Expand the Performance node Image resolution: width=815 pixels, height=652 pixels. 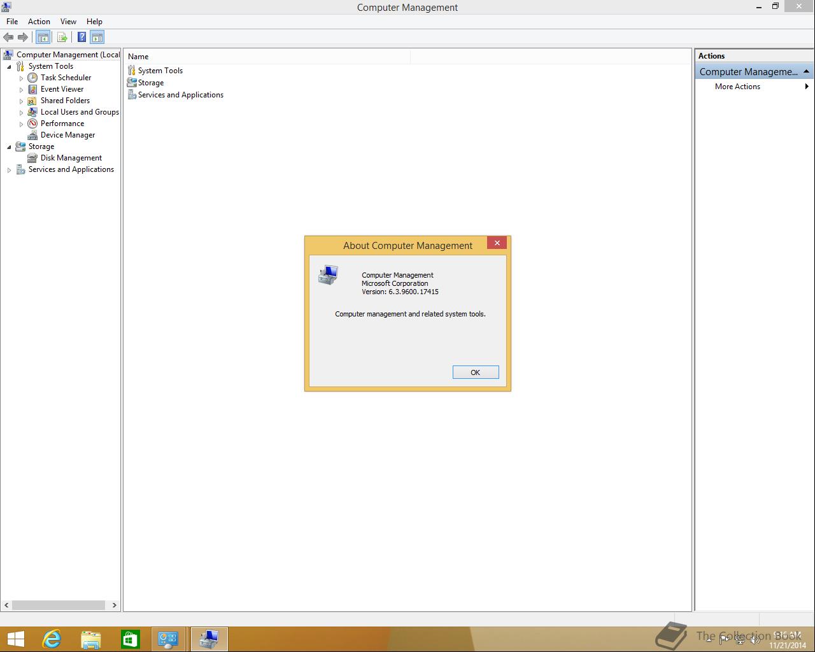click(x=21, y=124)
